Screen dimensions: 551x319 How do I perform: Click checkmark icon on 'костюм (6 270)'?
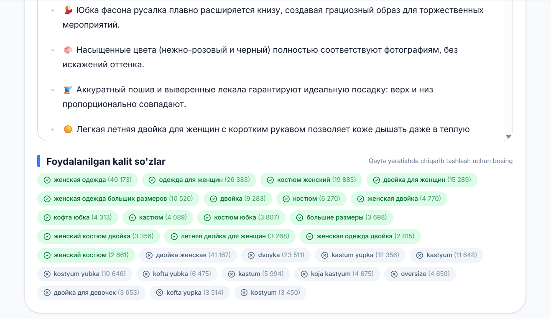286,199
